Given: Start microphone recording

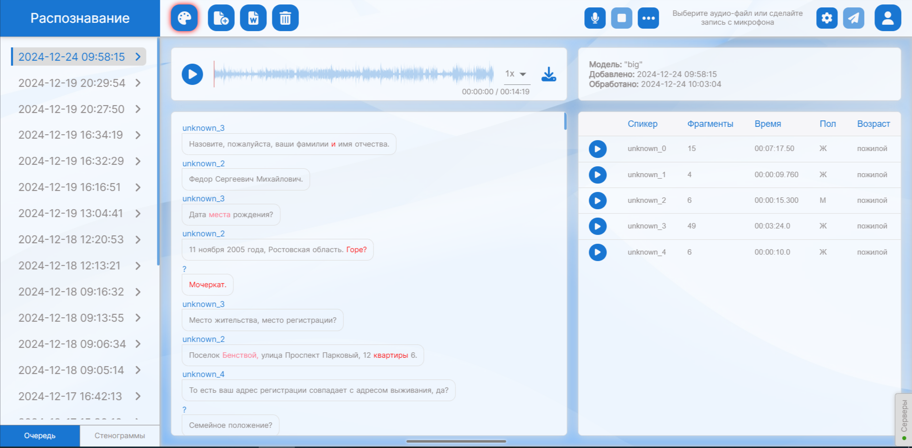Looking at the screenshot, I should (595, 18).
